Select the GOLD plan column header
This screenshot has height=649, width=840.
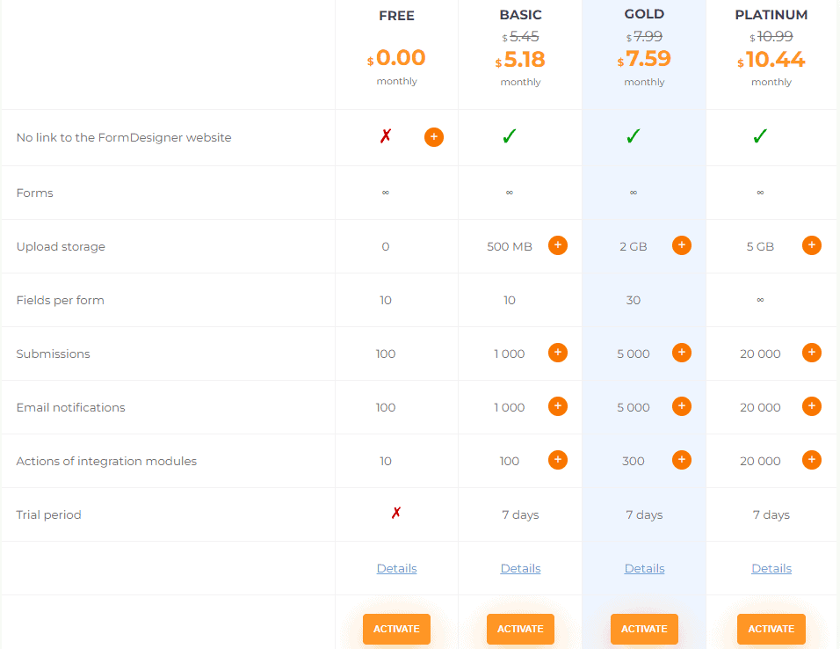point(644,14)
